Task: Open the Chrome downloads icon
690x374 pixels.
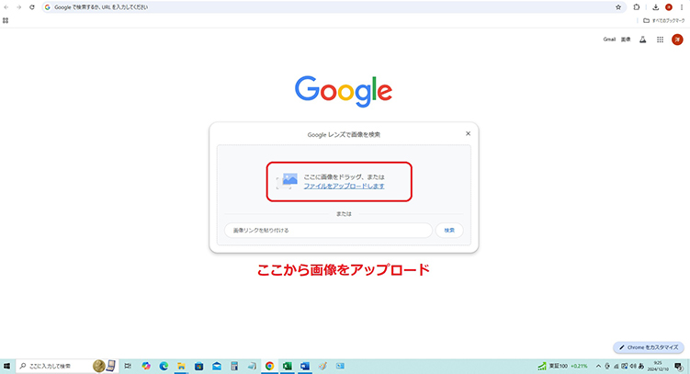Action: click(x=656, y=7)
